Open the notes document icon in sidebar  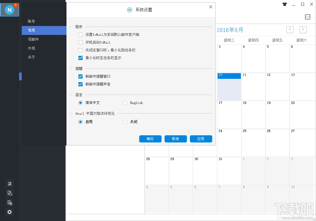click(10, 193)
